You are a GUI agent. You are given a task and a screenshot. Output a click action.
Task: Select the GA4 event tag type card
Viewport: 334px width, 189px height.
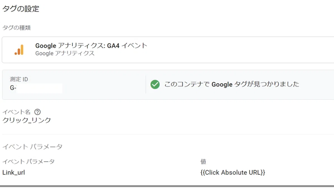coord(168,50)
